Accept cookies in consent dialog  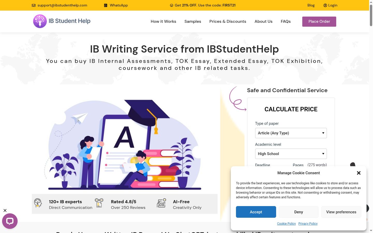tap(256, 212)
